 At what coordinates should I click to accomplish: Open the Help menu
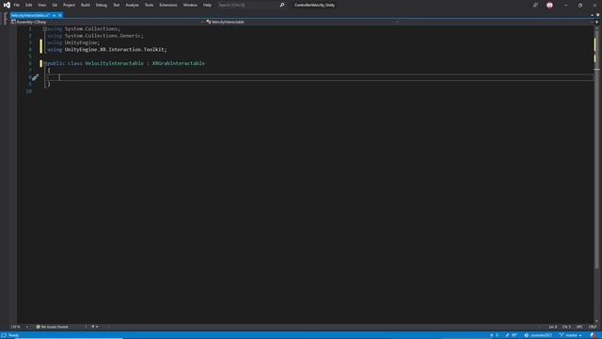207,5
